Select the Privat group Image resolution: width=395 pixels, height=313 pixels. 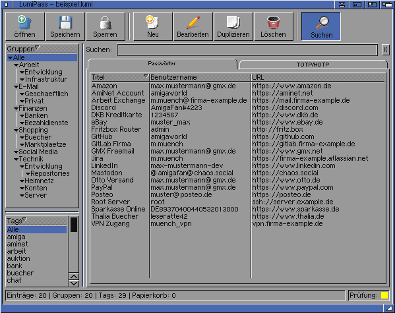(x=34, y=101)
